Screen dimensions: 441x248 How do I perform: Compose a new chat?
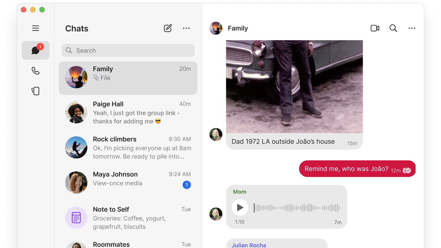(x=168, y=28)
